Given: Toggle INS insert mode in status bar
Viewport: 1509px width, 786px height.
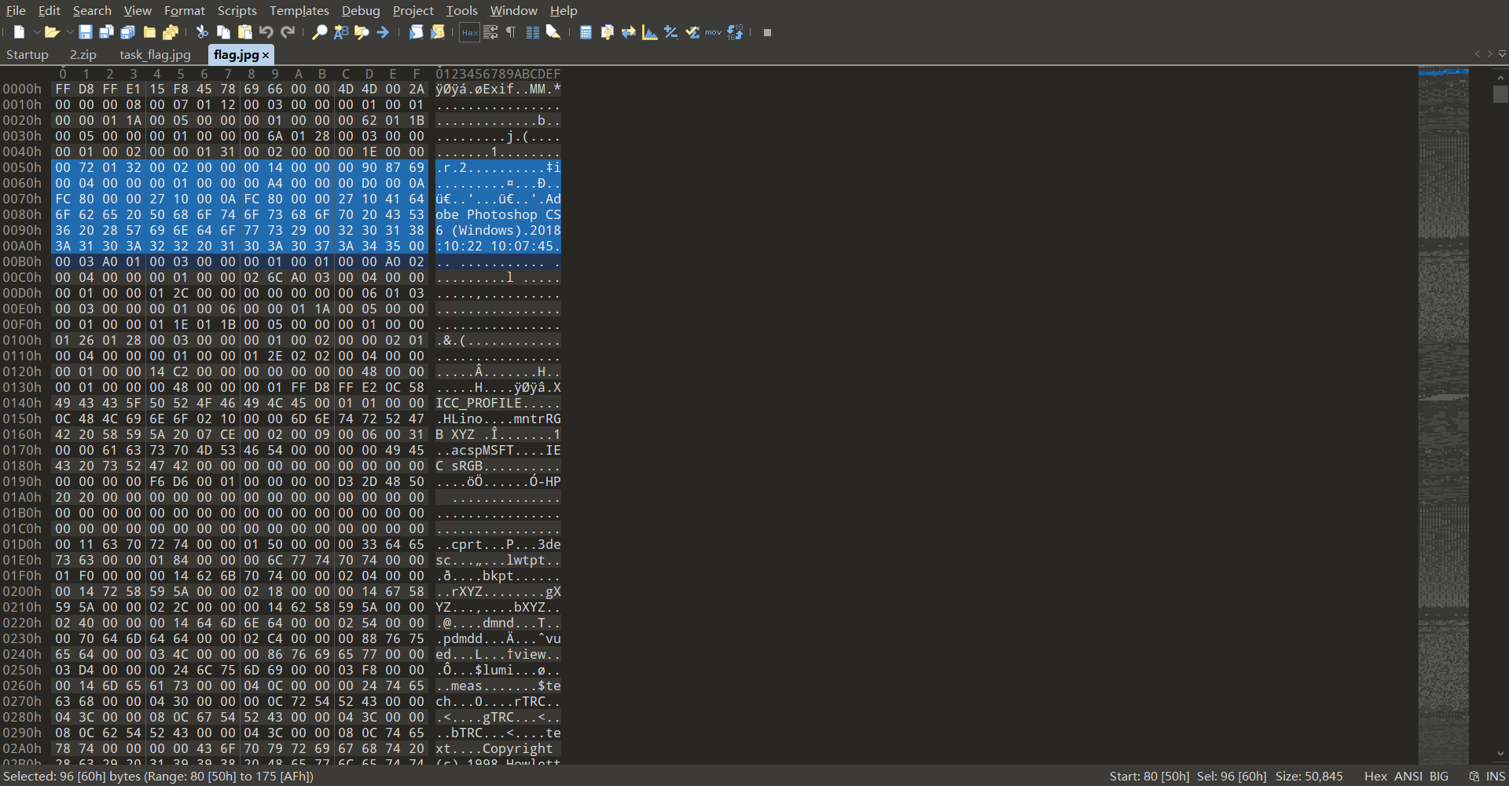Looking at the screenshot, I should 1496,776.
